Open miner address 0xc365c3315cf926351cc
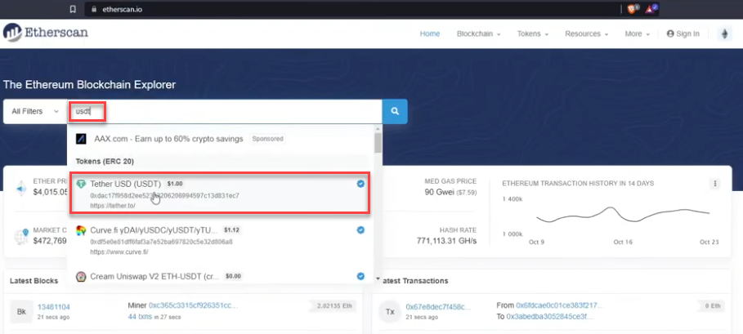Image resolution: width=743 pixels, height=334 pixels. [x=194, y=305]
